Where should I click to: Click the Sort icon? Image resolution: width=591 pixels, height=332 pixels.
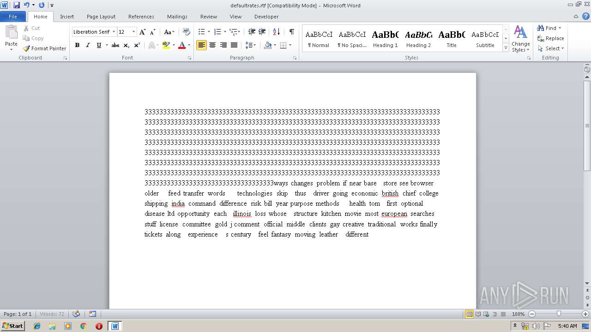(276, 32)
